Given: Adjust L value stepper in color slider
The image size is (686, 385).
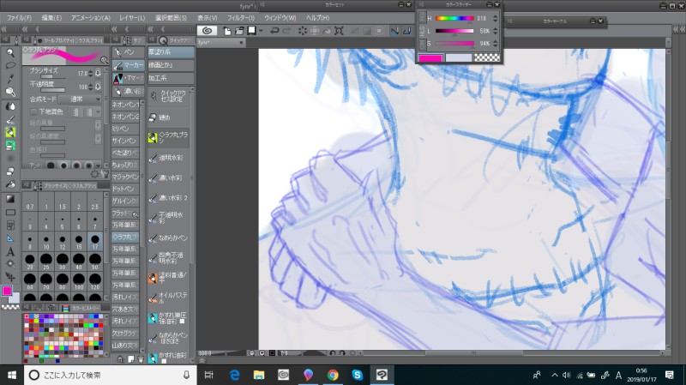Looking at the screenshot, I should [496, 31].
